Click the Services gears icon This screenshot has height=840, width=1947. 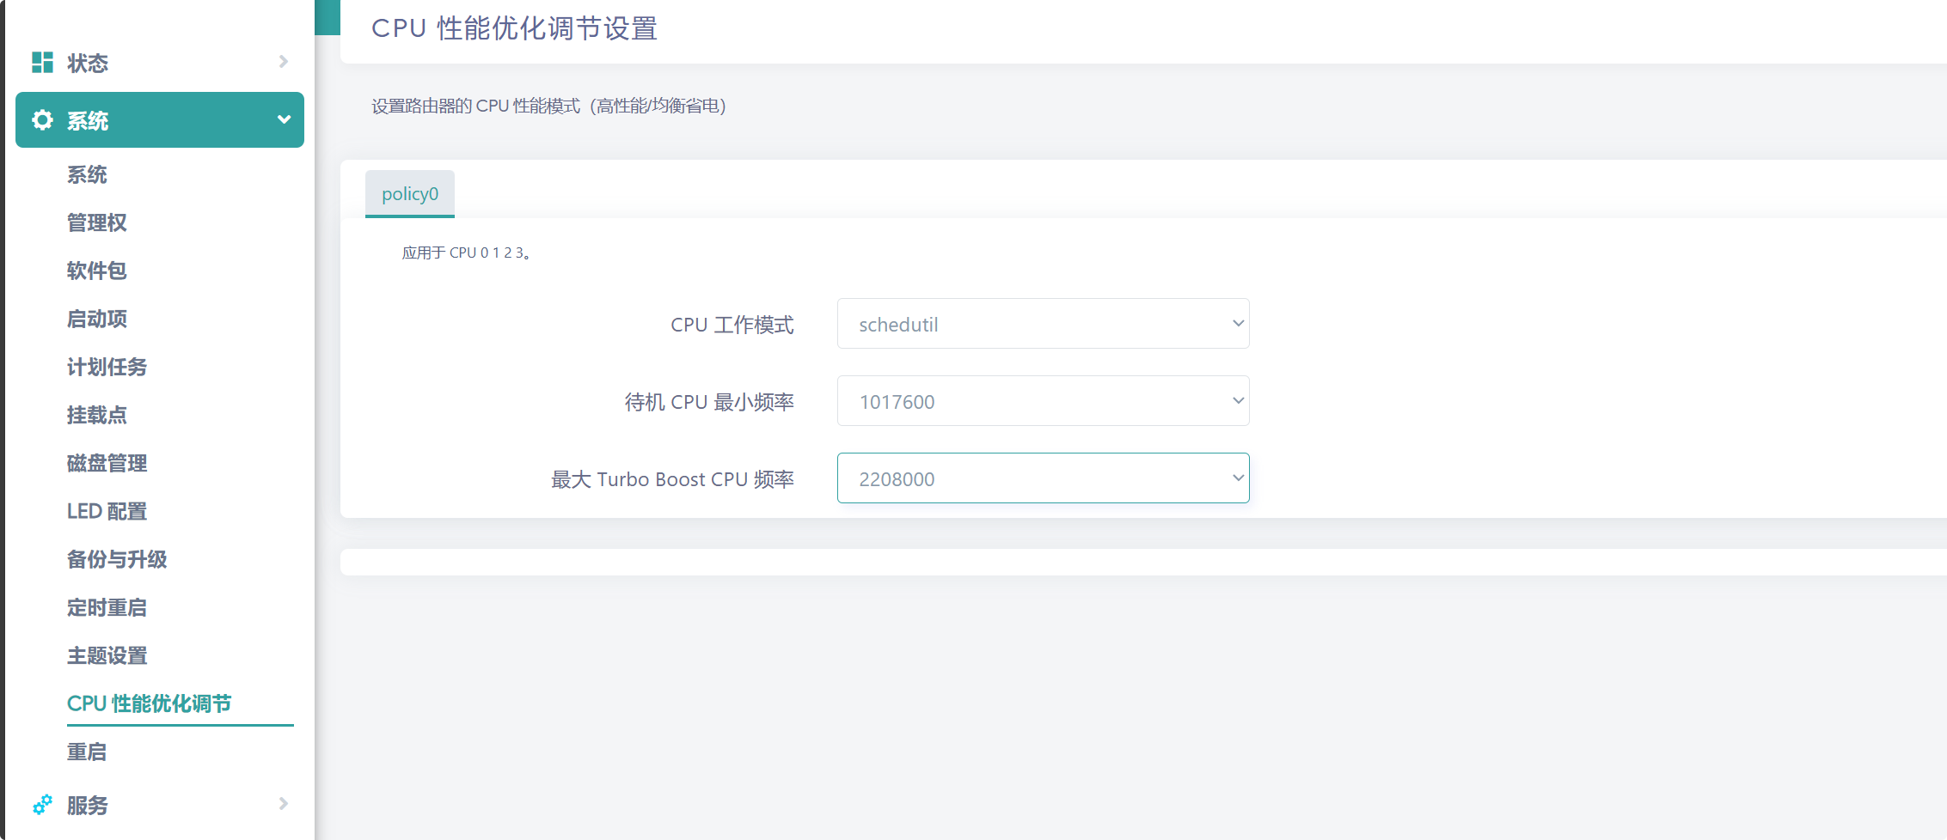[42, 805]
